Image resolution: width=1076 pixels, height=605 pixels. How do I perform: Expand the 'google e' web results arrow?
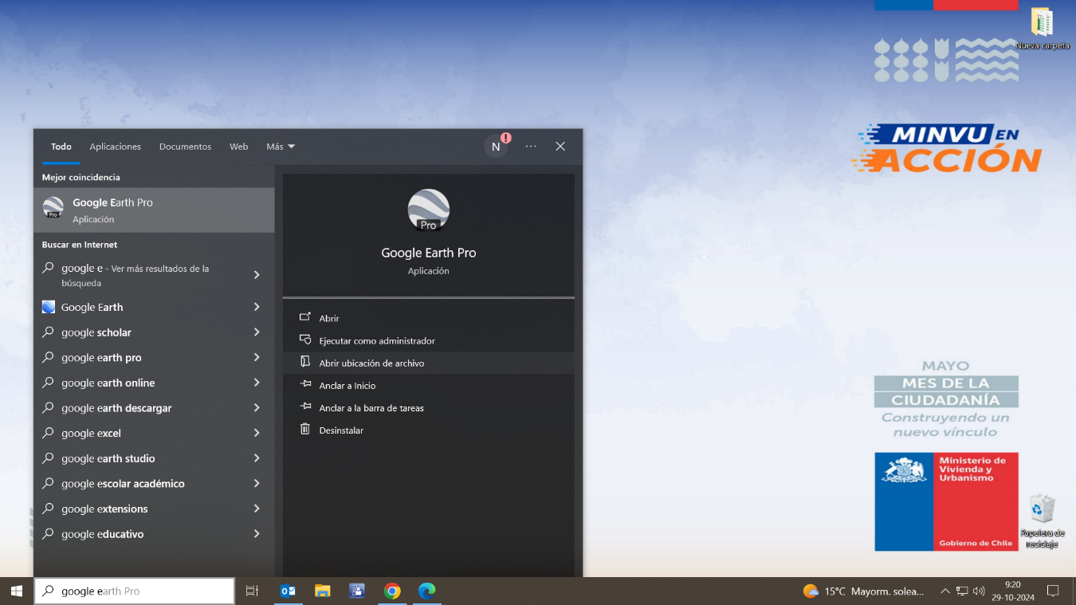coord(257,275)
